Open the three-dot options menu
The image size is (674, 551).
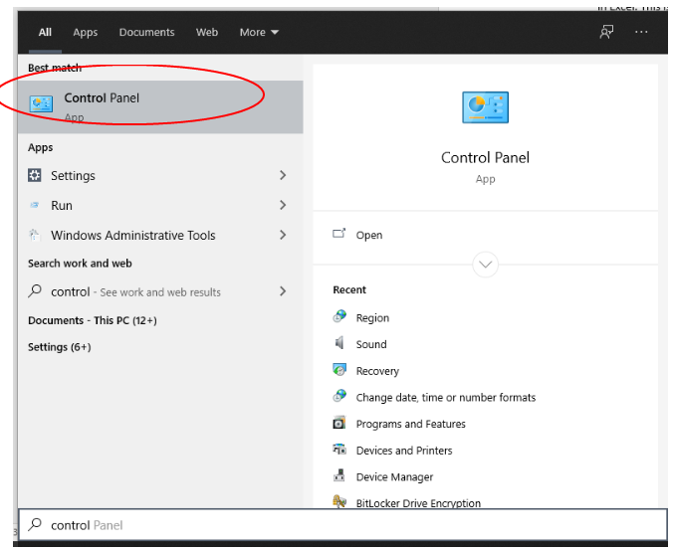[x=641, y=32]
